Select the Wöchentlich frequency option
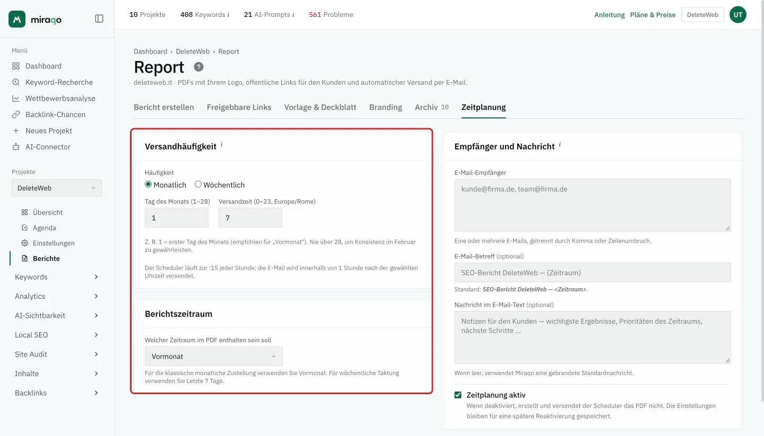Image resolution: width=764 pixels, height=436 pixels. [198, 184]
